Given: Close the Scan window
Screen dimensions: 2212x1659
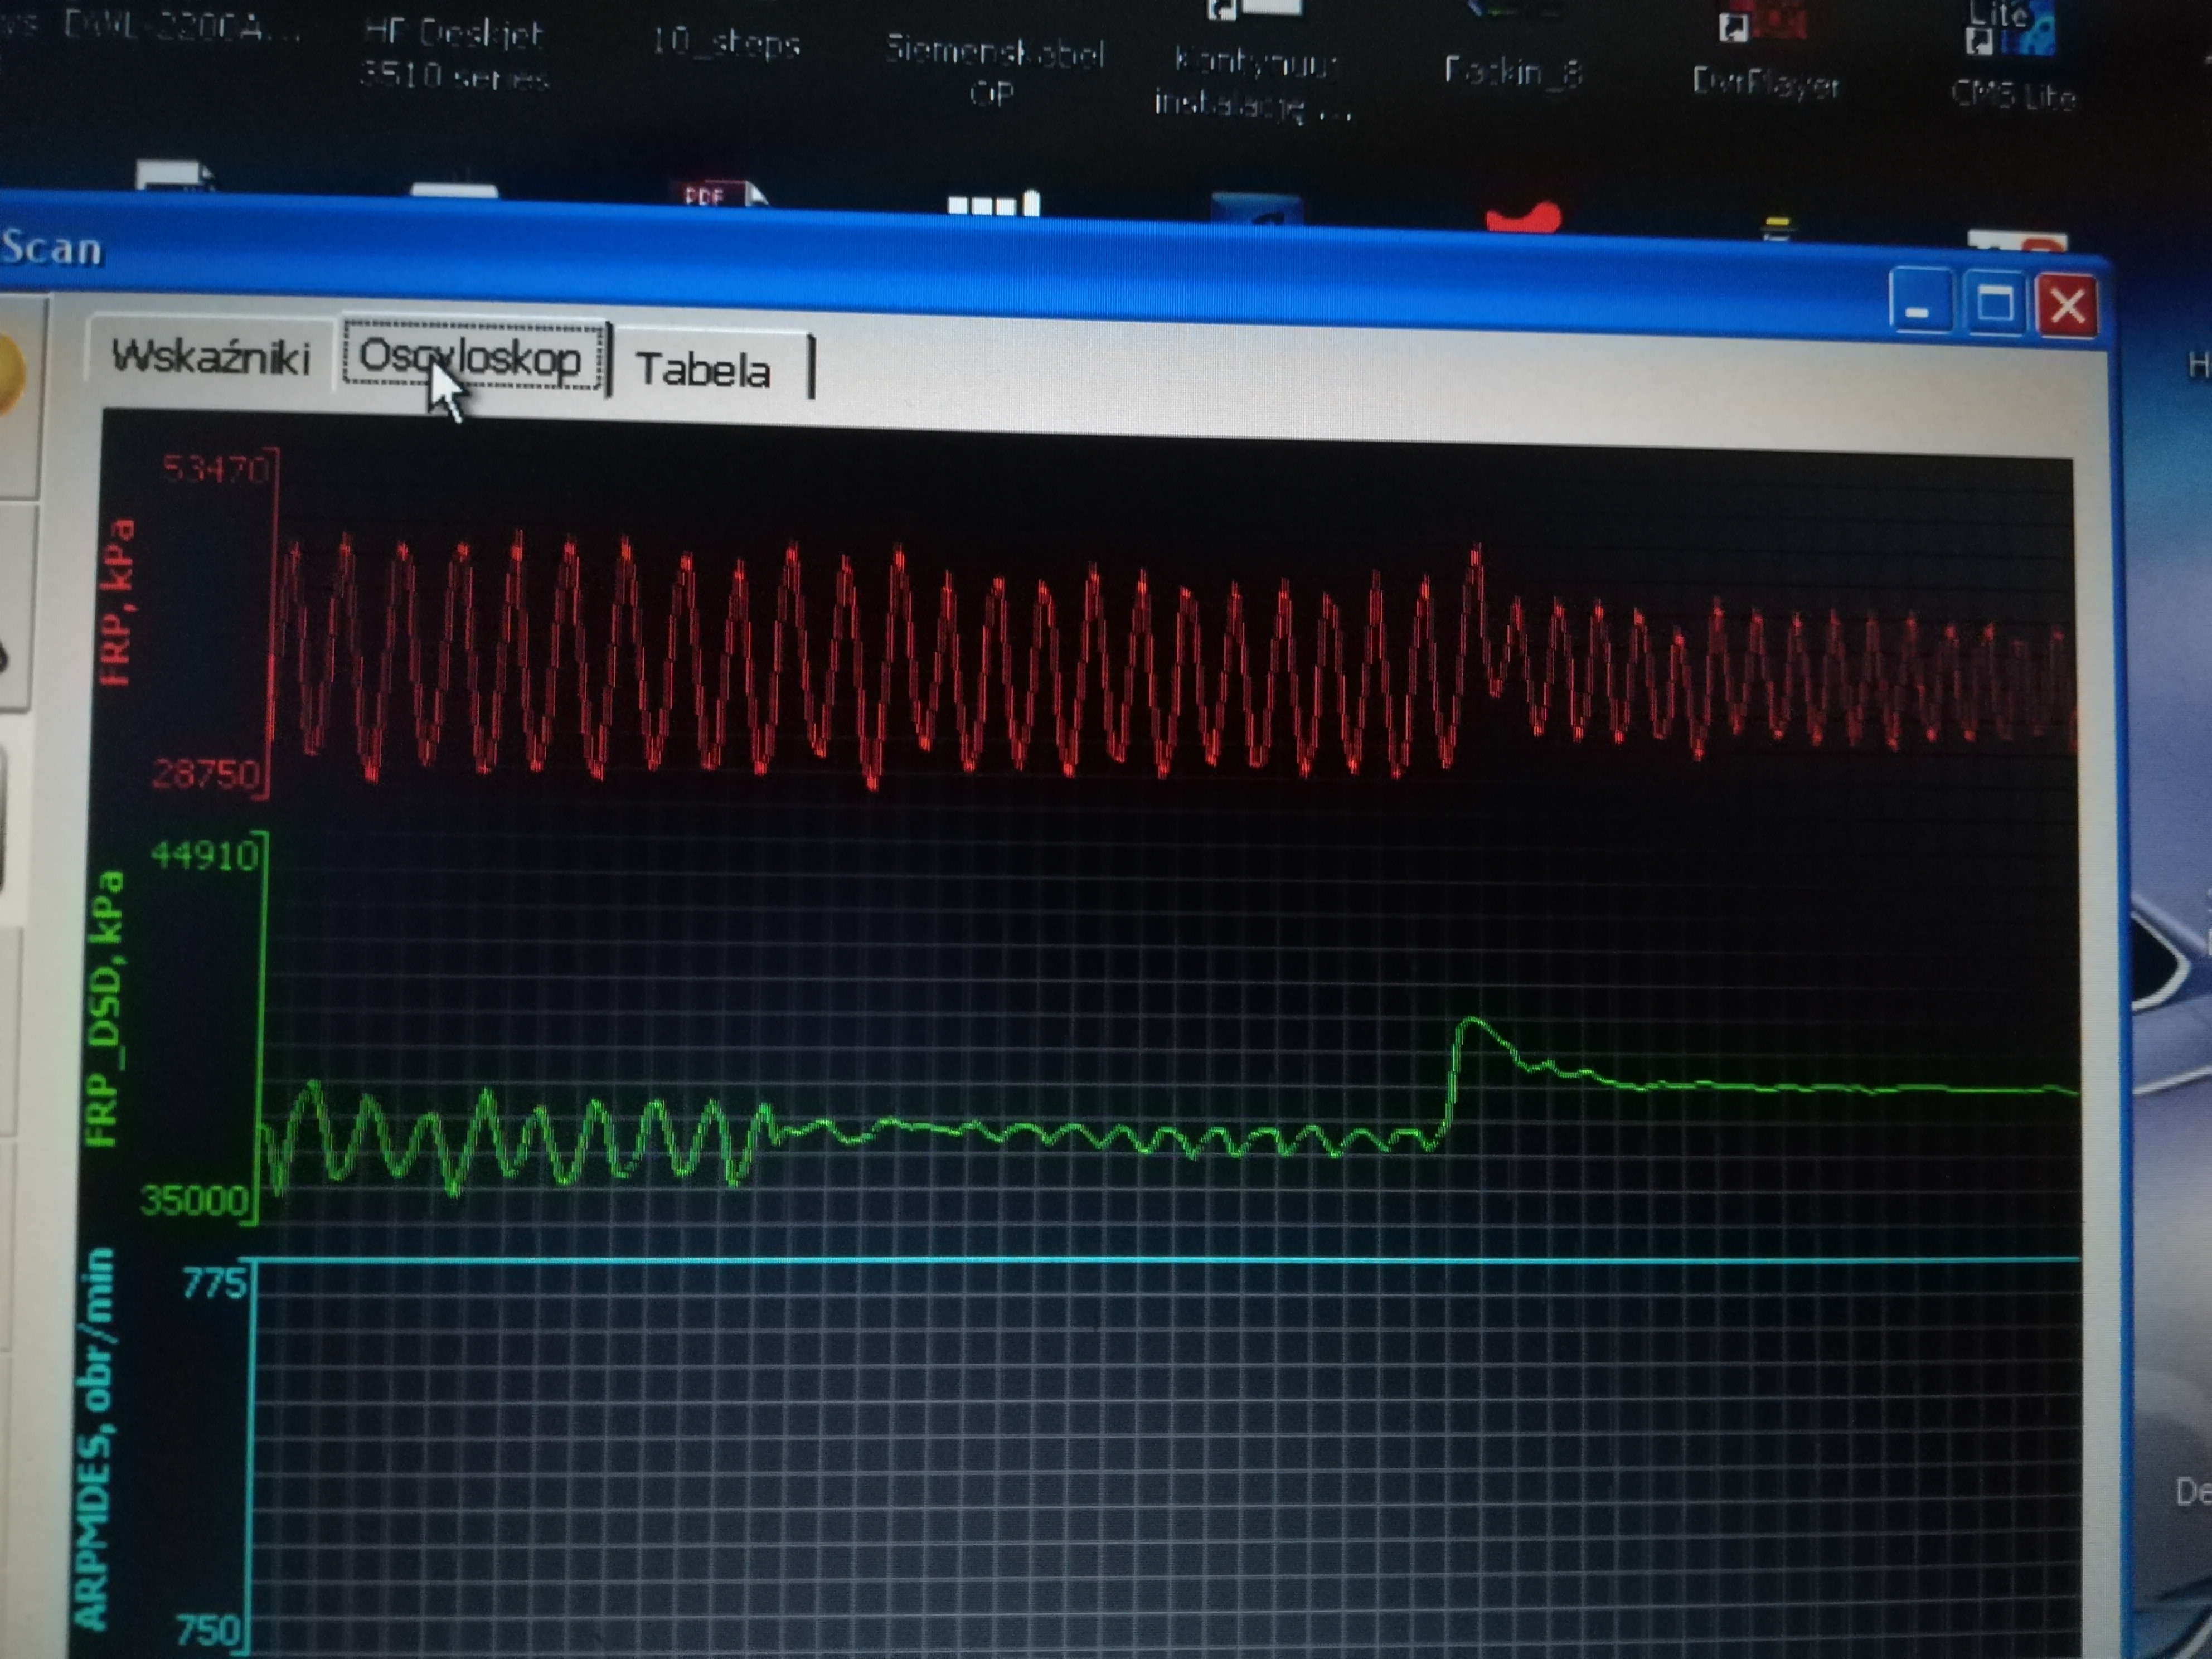Looking at the screenshot, I should coord(2067,305).
